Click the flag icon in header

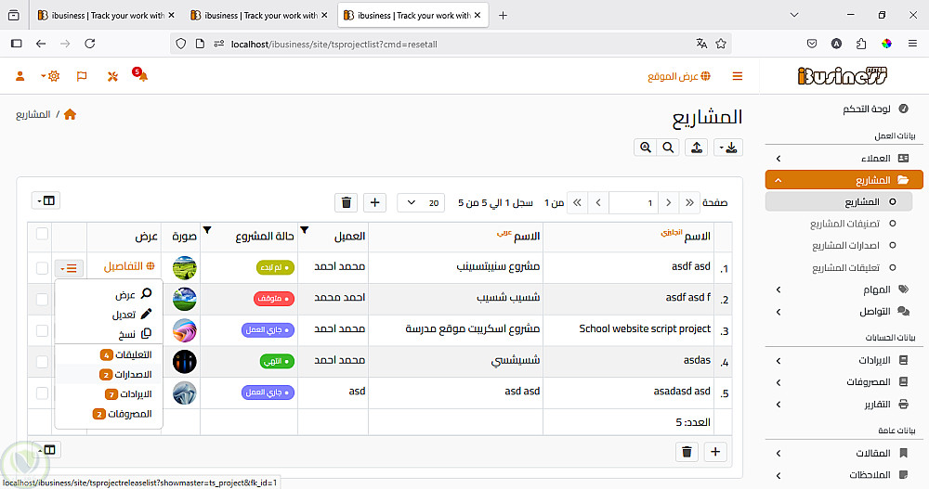tap(82, 76)
